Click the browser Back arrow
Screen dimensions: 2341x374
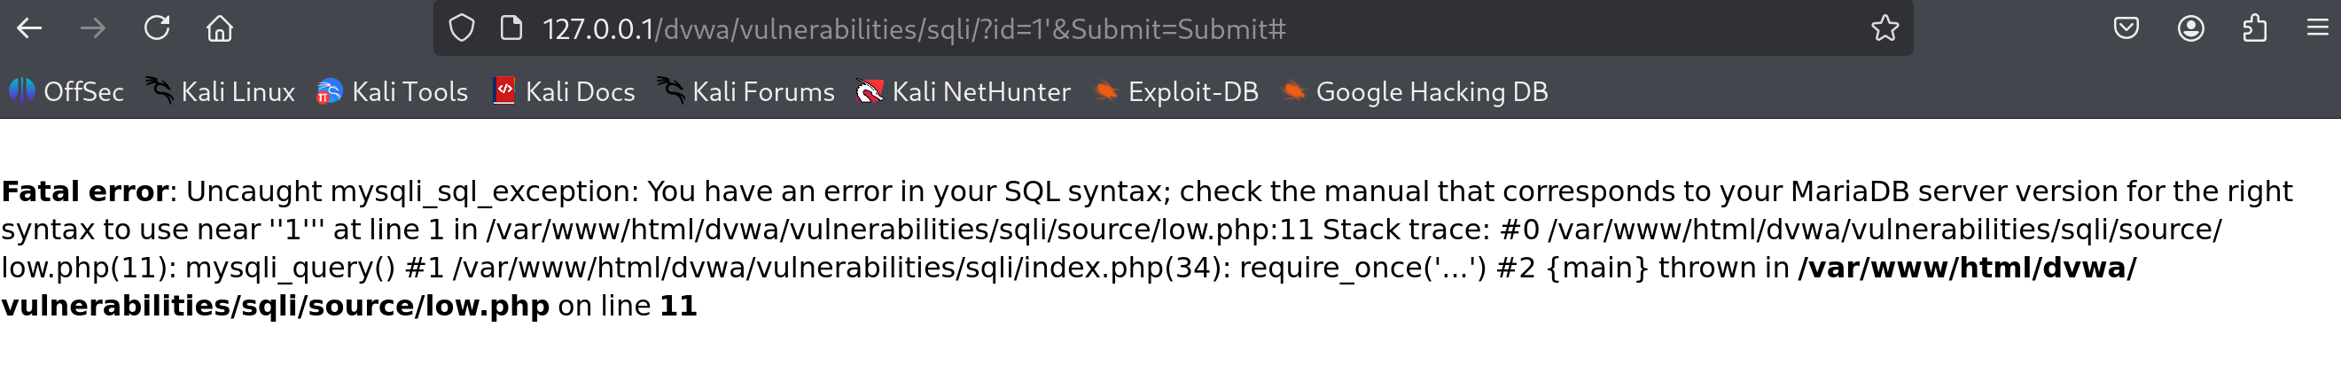pyautogui.click(x=29, y=29)
